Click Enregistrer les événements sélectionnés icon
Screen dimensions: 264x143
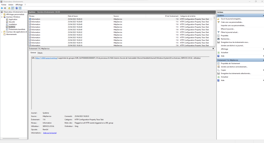point(219,73)
